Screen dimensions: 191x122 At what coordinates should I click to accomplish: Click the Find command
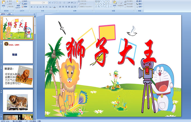pos(139,1)
